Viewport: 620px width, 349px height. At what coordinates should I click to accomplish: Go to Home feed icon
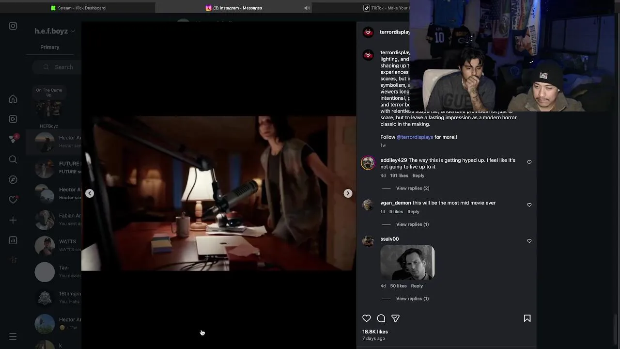(x=13, y=99)
